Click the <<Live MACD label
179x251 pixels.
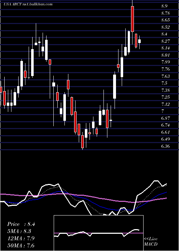coord(151,242)
